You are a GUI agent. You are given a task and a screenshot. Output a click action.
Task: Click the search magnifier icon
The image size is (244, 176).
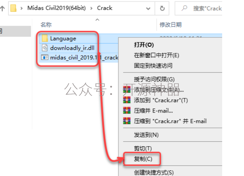184,8
